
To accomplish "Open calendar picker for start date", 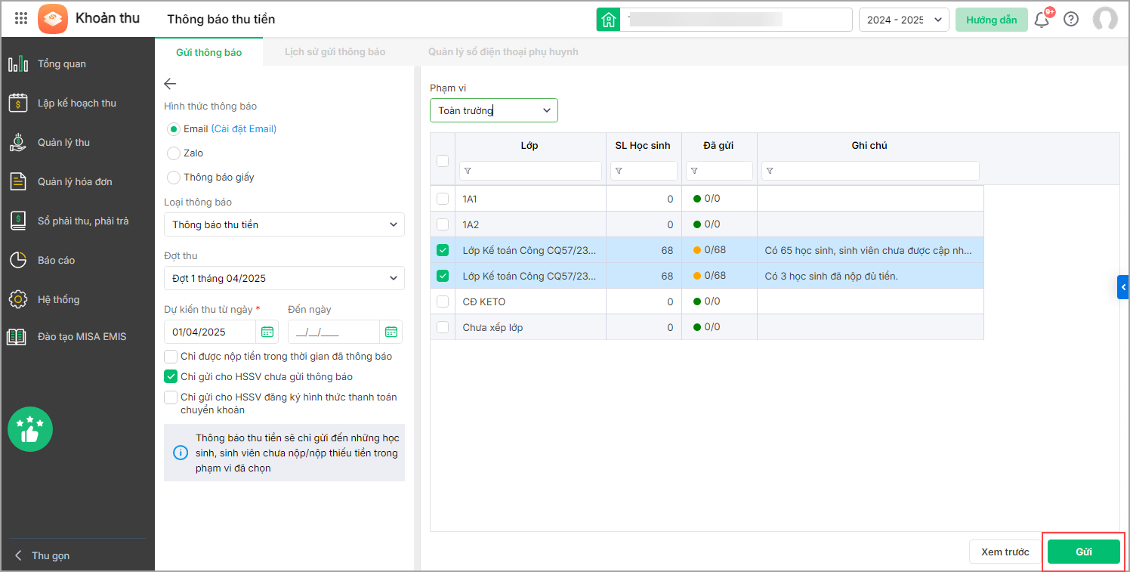I will tap(267, 332).
